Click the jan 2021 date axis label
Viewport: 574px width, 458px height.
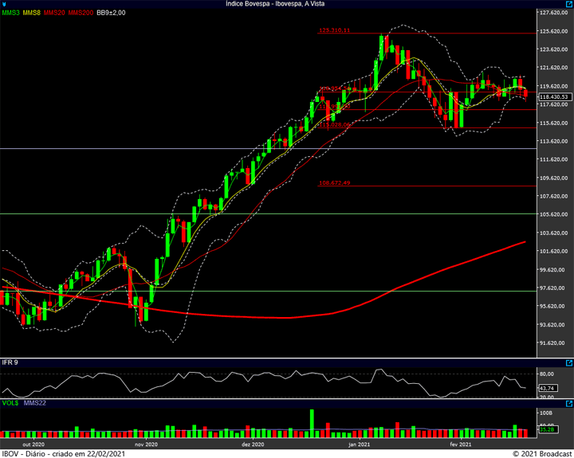tap(360, 444)
